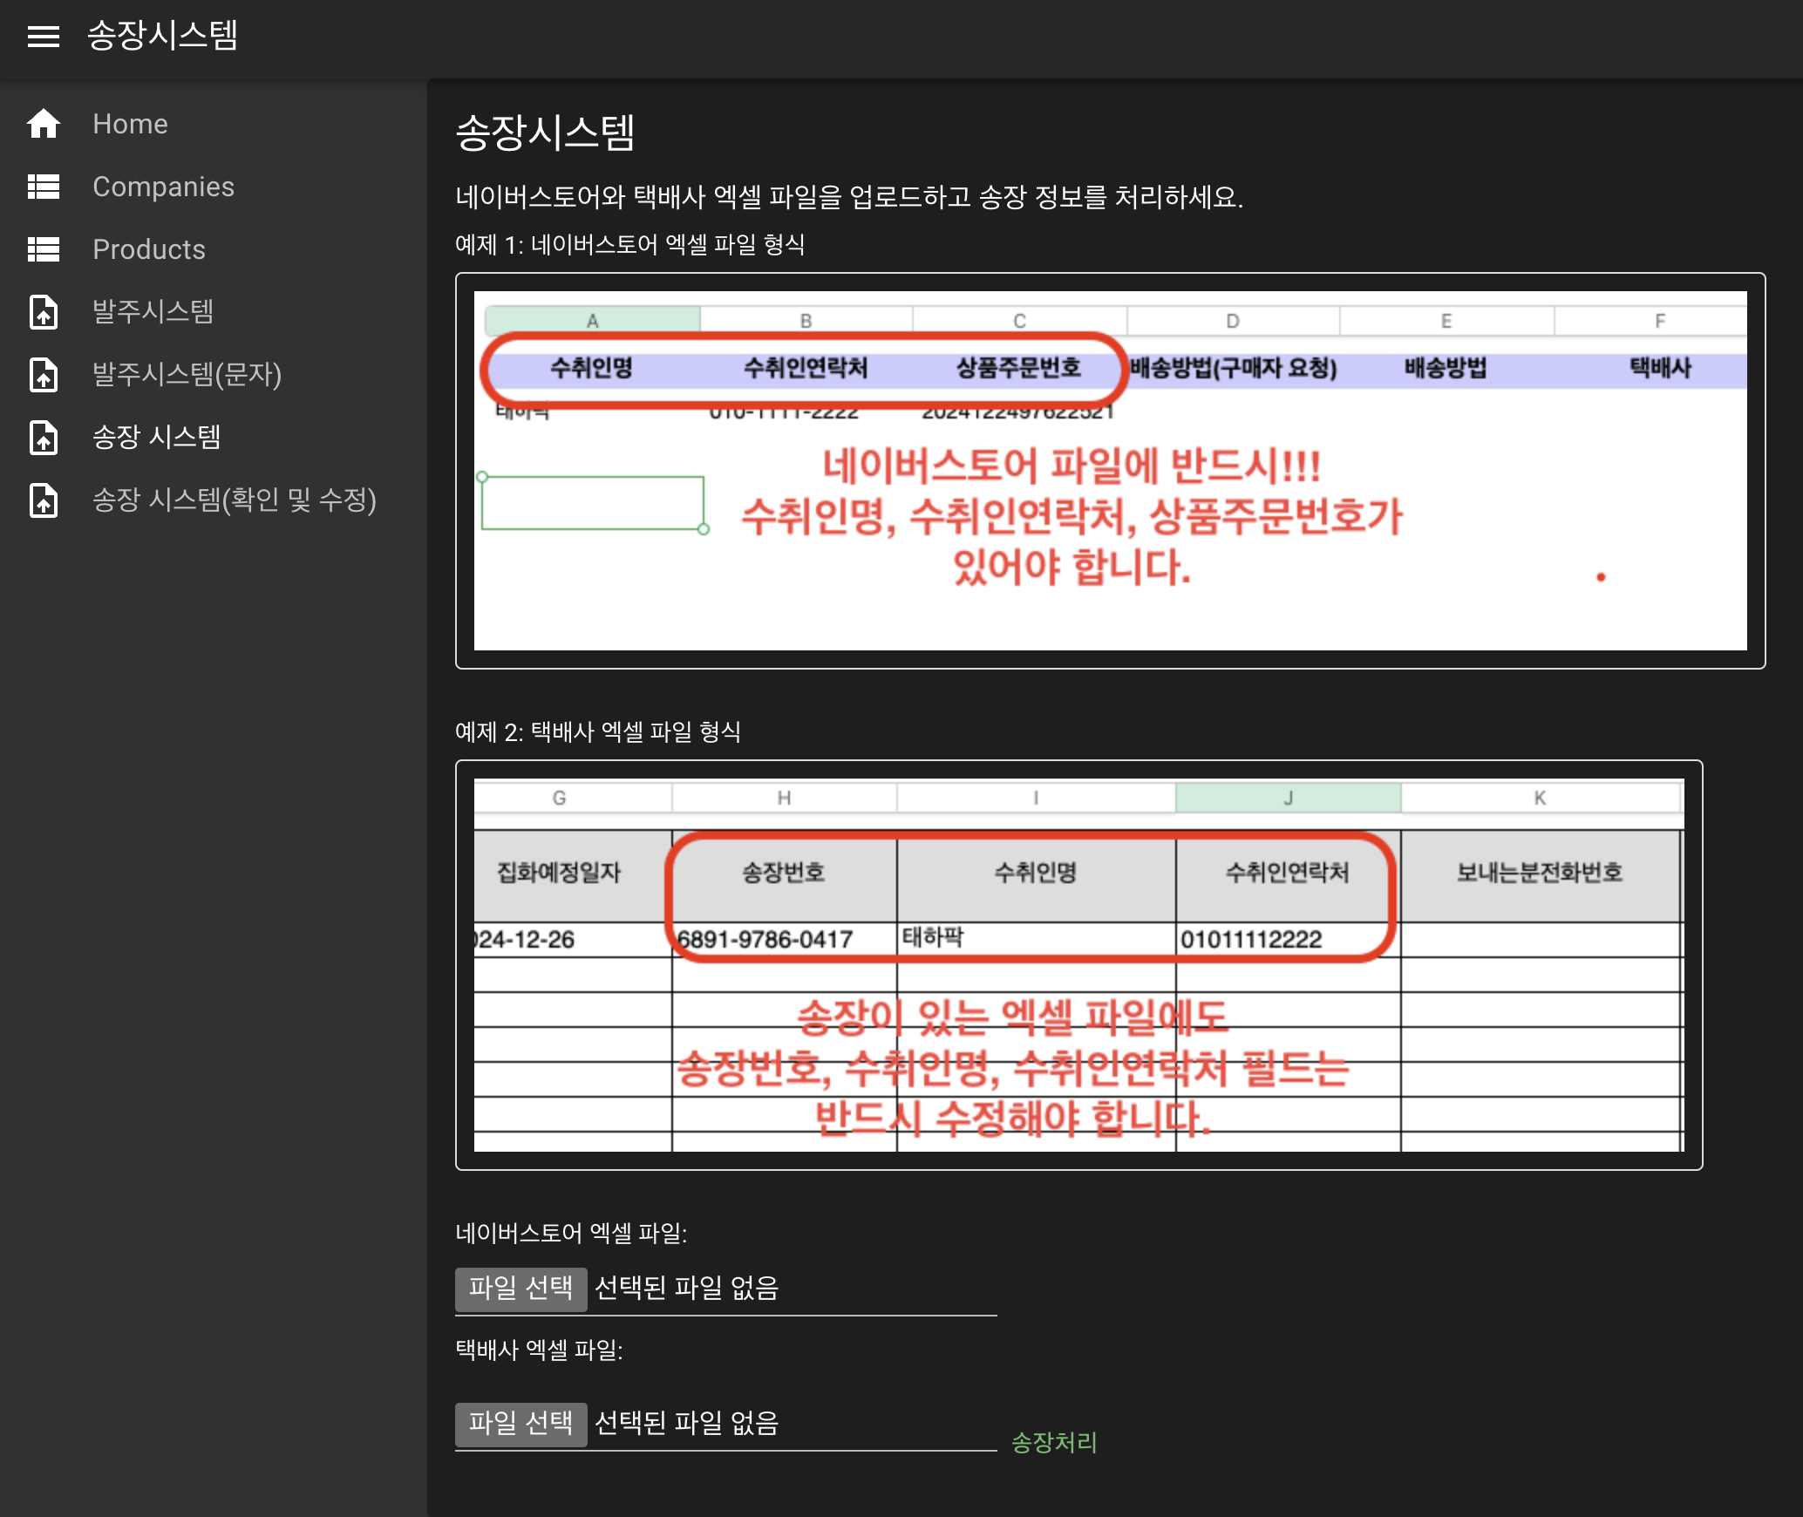
Task: Click the 네이버스토어 example spreadsheet image
Action: [1110, 471]
